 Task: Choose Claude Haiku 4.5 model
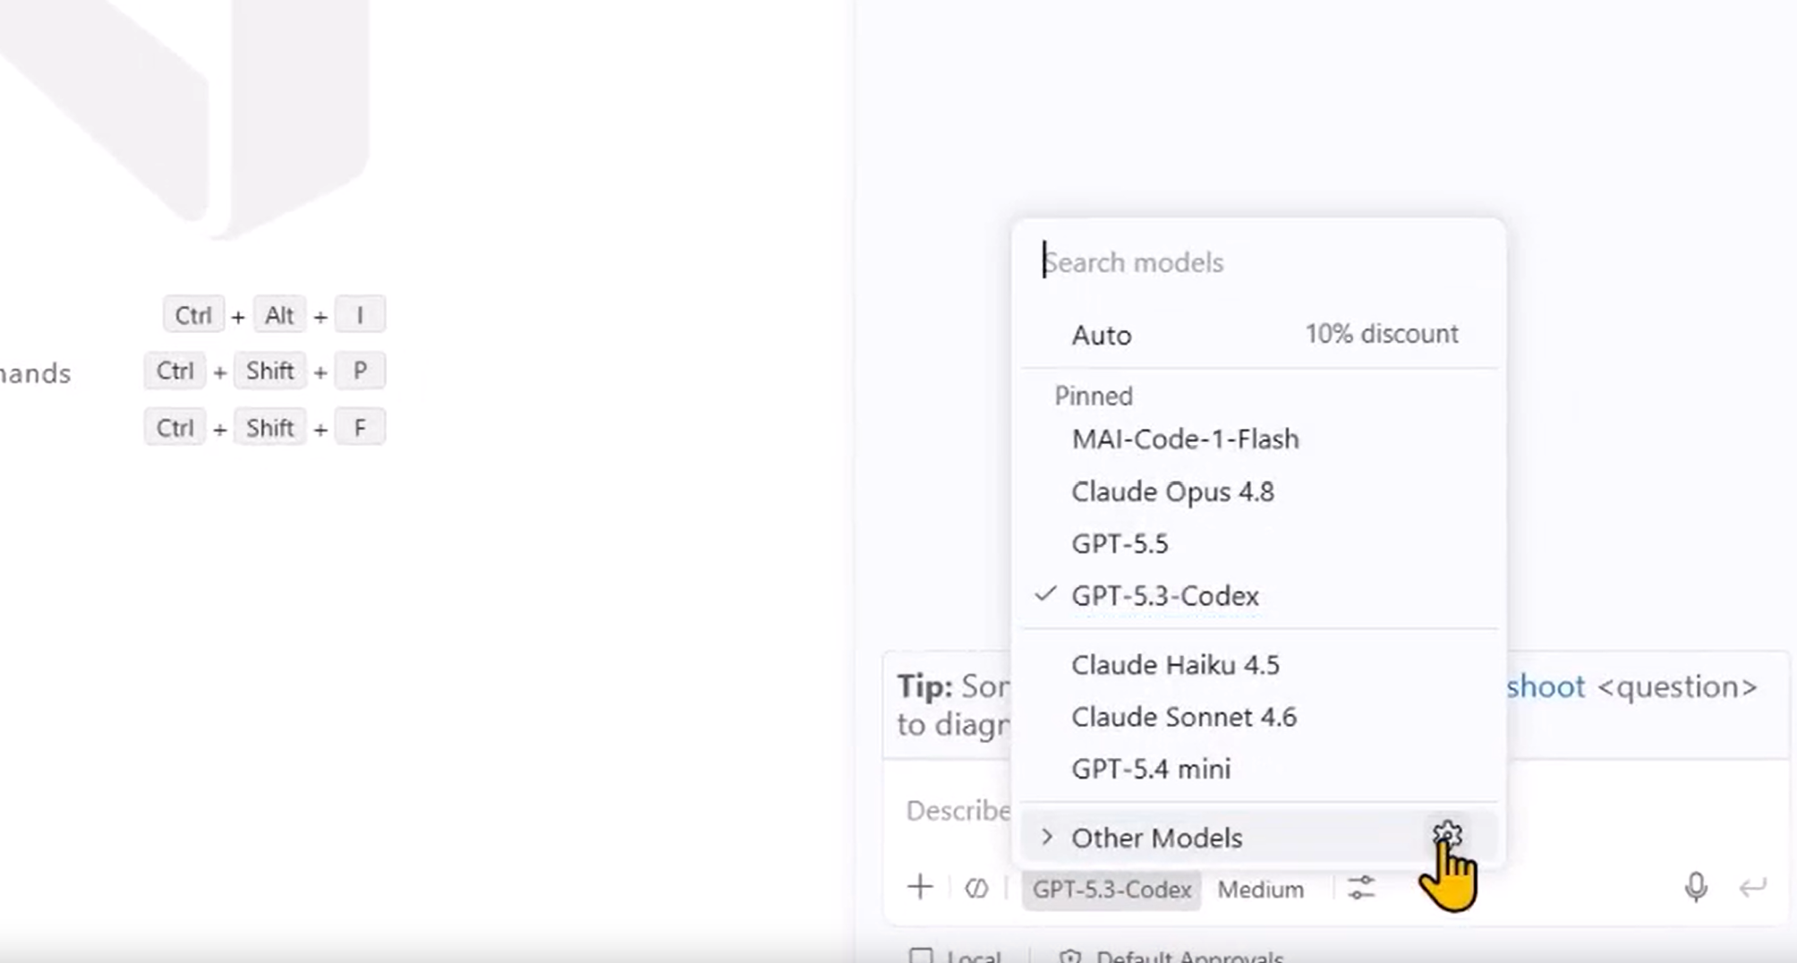coord(1259,665)
